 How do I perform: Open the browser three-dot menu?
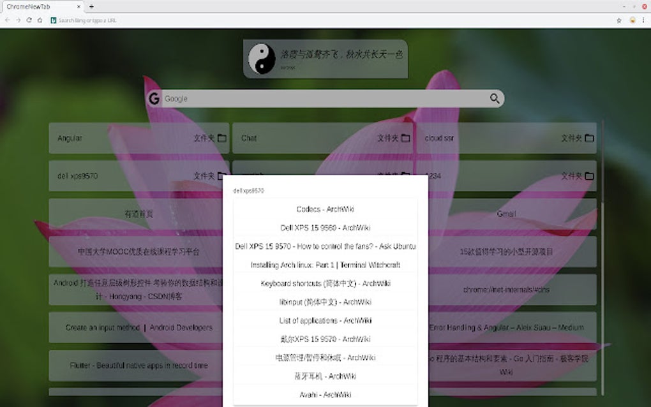point(643,20)
